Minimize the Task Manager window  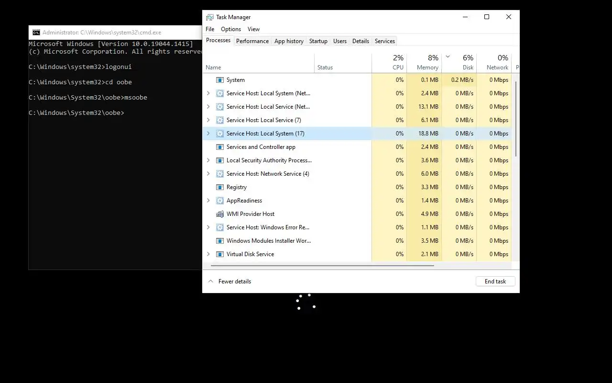465,17
